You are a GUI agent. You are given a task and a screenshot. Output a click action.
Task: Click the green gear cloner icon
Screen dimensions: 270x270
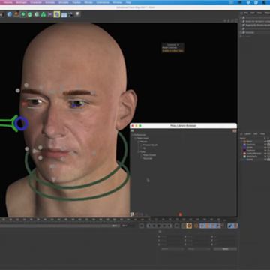click(x=37, y=14)
